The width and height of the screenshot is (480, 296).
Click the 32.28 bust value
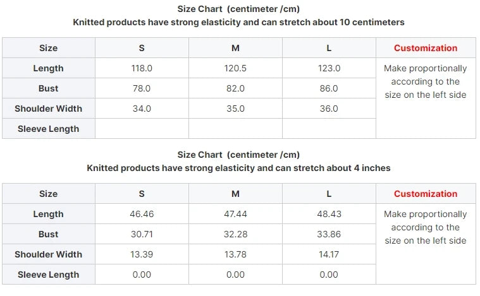[x=235, y=234]
